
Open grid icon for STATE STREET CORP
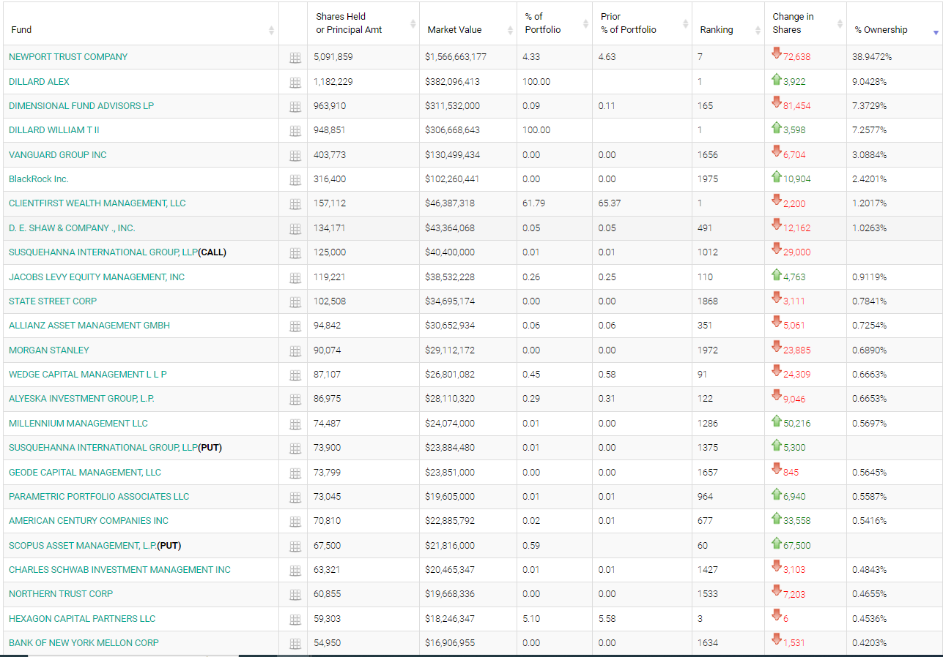pos(295,302)
